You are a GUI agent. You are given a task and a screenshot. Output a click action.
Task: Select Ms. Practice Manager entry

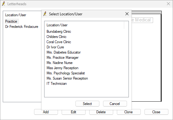(63, 58)
